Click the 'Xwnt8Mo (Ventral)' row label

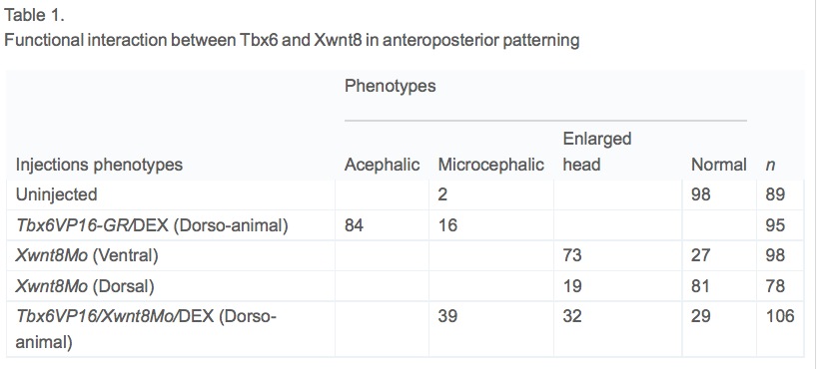[x=87, y=255]
